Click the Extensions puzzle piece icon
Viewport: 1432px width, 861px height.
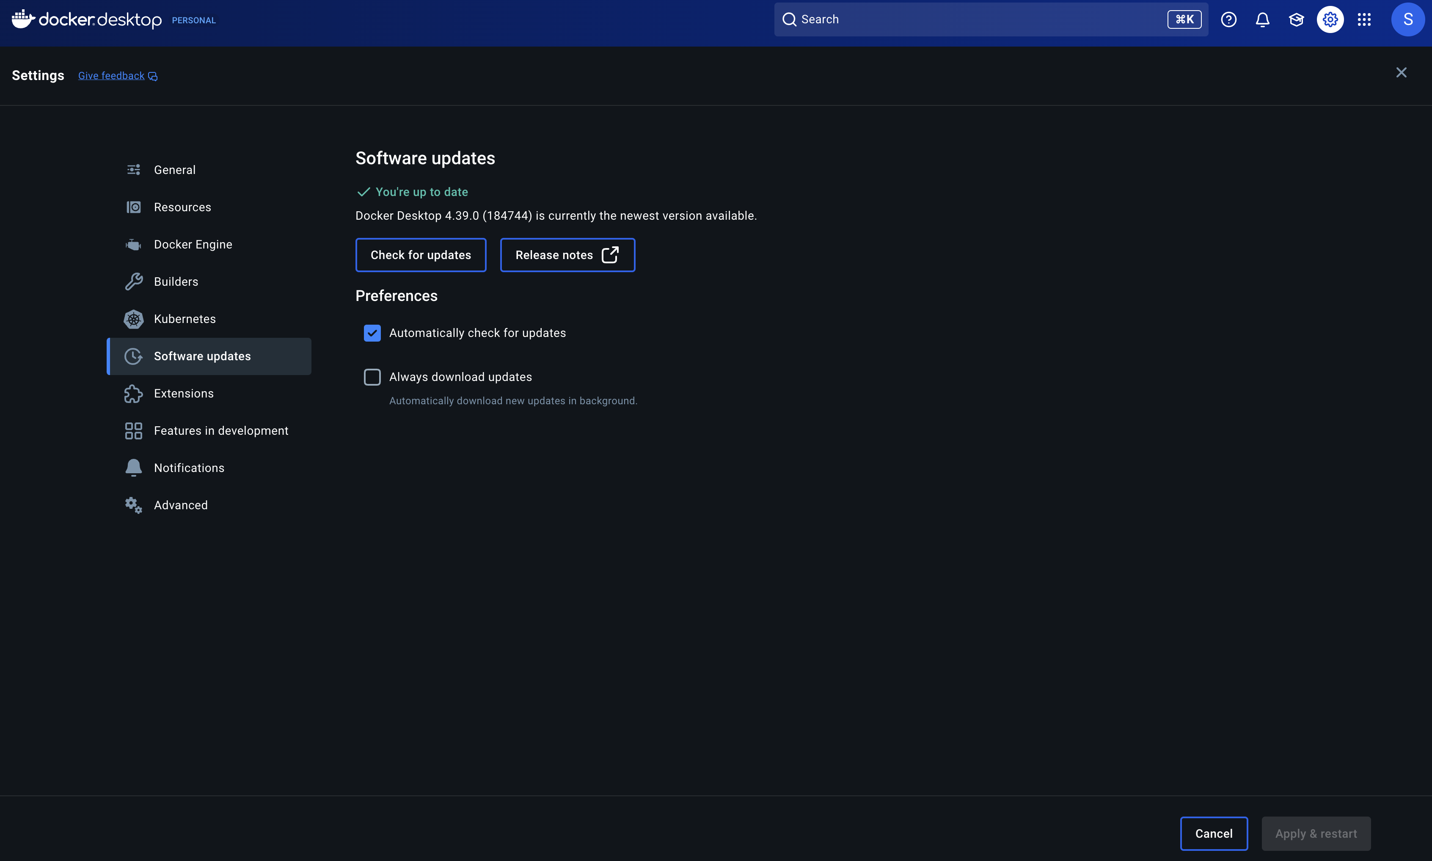[x=133, y=394]
